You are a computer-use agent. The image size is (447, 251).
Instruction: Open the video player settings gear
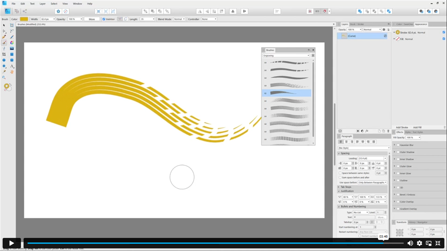coord(419,243)
